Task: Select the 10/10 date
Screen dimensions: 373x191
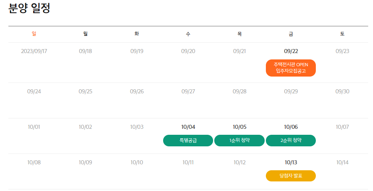Action: pos(137,162)
